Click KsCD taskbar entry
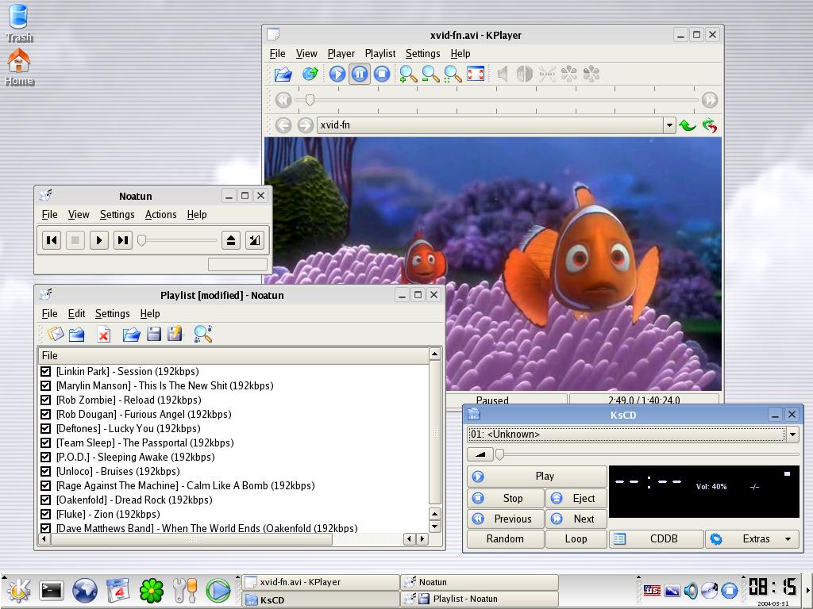The width and height of the screenshot is (813, 609). (x=321, y=600)
